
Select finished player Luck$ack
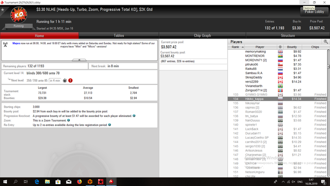coord(277,129)
